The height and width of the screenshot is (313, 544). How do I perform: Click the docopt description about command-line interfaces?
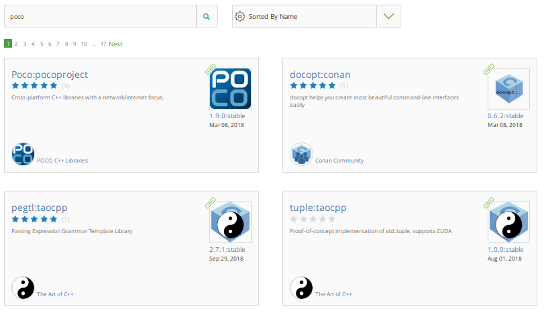pyautogui.click(x=374, y=101)
